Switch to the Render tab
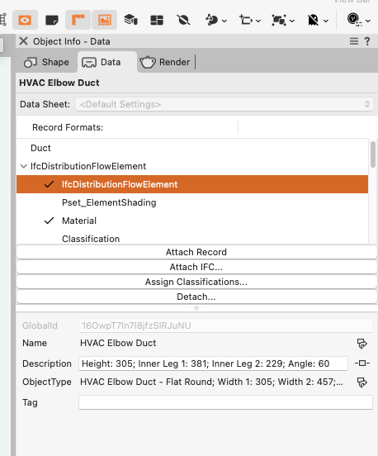The image size is (378, 456). 165,62
